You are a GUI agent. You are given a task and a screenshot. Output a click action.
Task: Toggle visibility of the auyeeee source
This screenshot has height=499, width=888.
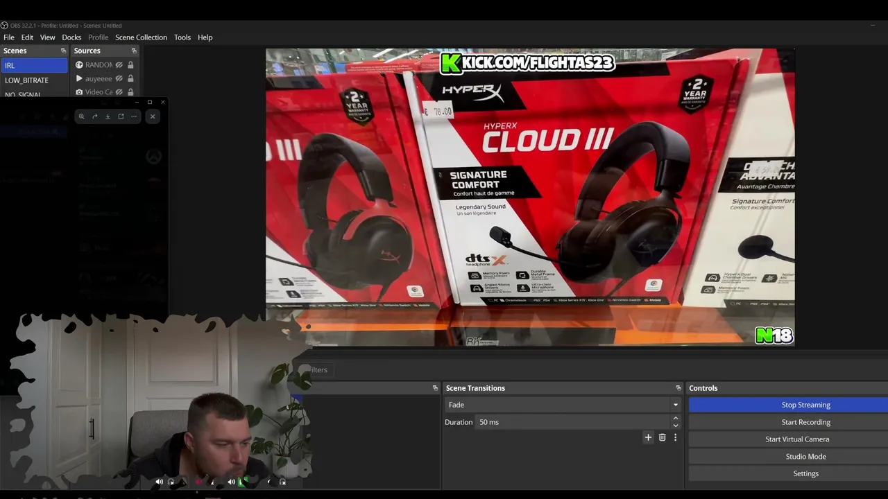click(119, 79)
